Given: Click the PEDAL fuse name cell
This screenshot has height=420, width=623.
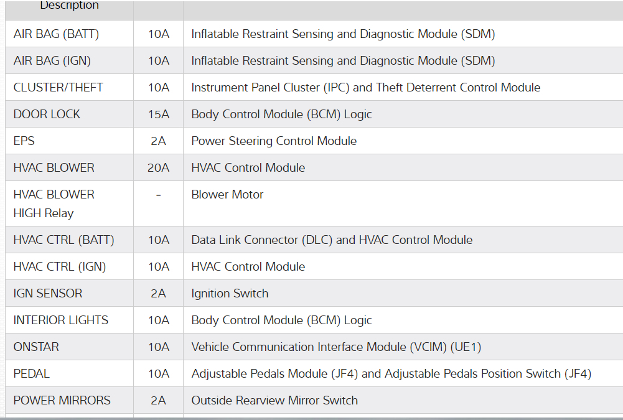Looking at the screenshot, I should [31, 374].
